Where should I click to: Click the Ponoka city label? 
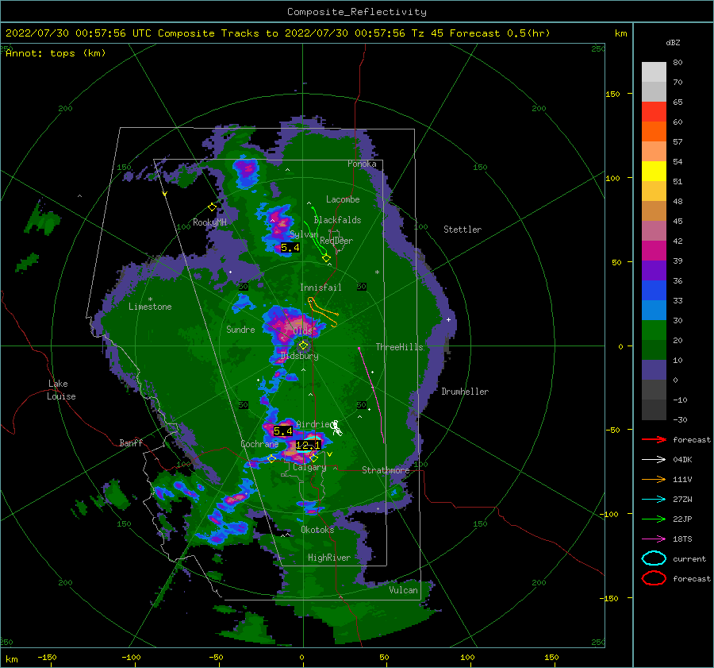(x=362, y=164)
